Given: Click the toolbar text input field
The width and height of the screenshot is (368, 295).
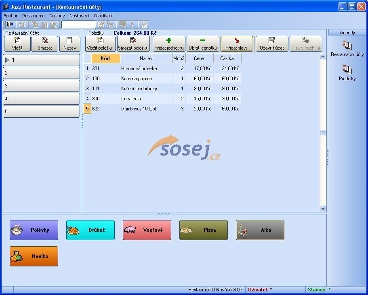Looking at the screenshot, I should pyautogui.click(x=78, y=25).
